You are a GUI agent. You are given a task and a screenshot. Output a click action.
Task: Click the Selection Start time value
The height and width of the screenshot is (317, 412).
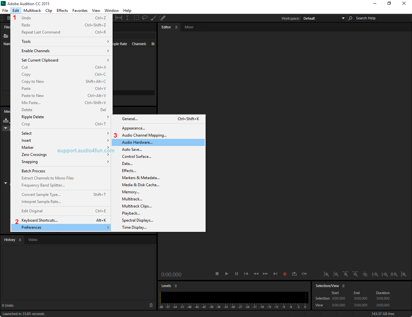tap(339, 298)
